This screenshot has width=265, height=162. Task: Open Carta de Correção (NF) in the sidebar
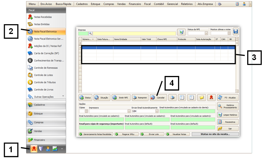coord(46,53)
